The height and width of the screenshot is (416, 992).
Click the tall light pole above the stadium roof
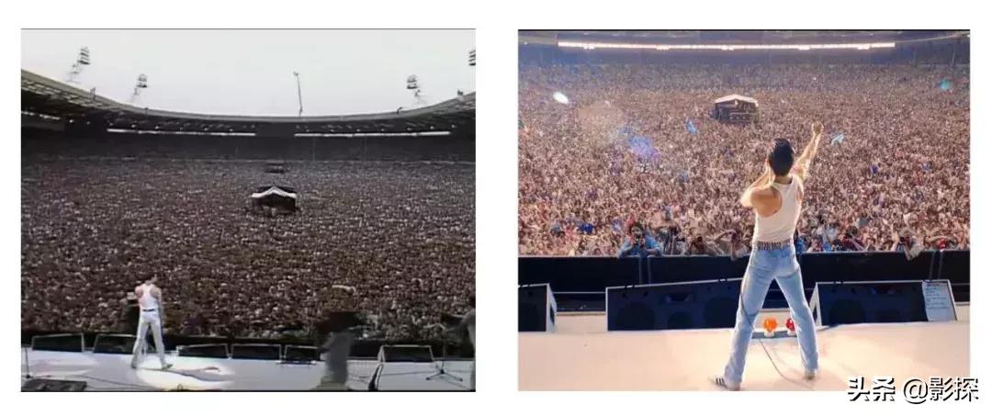point(298,93)
